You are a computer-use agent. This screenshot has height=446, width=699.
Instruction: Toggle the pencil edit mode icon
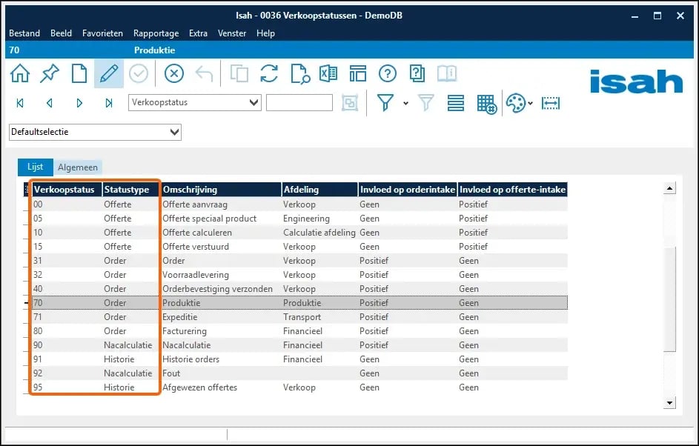(109, 73)
